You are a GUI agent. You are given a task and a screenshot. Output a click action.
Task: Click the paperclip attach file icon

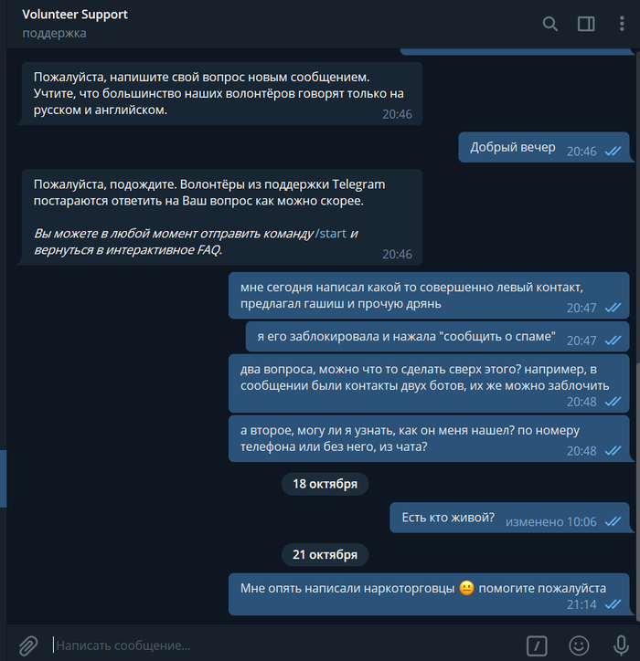(x=28, y=645)
